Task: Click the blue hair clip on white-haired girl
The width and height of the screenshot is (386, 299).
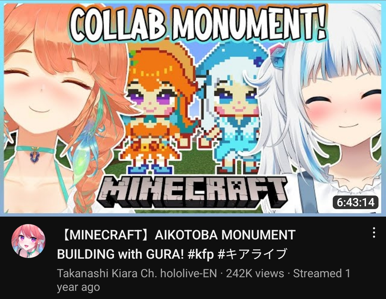Action: (x=277, y=57)
